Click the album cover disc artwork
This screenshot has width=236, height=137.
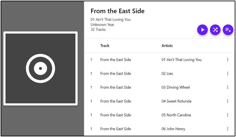tap(40, 68)
